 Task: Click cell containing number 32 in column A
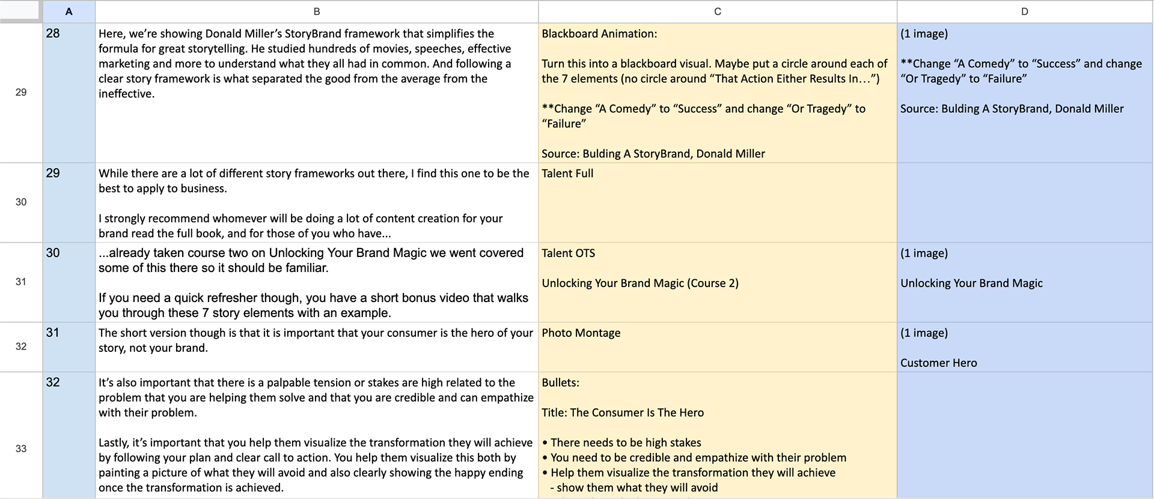pos(69,435)
